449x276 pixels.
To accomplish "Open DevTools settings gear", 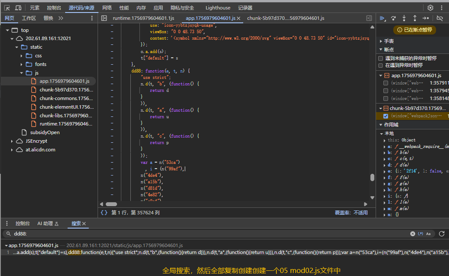I will (430, 8).
